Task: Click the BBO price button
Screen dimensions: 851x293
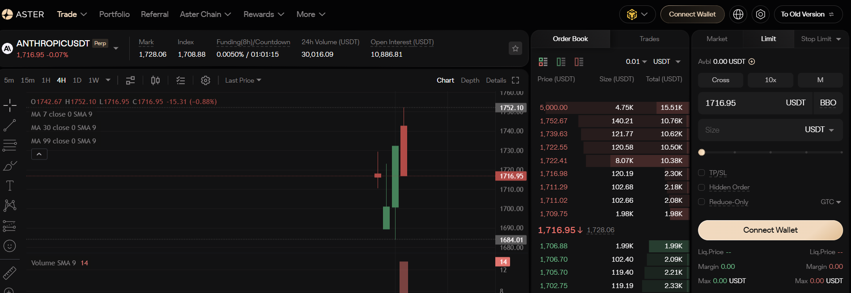Action: pos(828,103)
